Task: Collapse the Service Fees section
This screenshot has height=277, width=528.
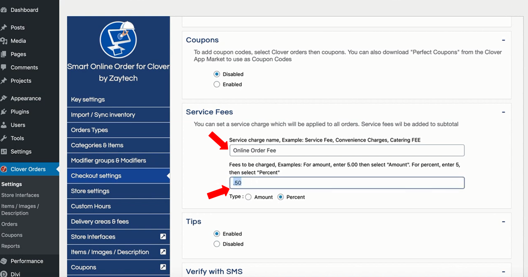Action: click(x=503, y=112)
